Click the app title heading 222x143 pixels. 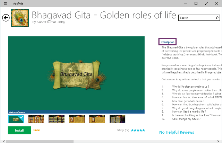coord(104,15)
